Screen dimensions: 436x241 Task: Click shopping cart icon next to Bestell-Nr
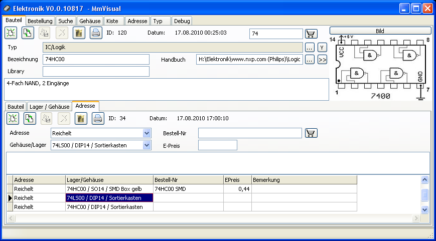[x=311, y=133]
